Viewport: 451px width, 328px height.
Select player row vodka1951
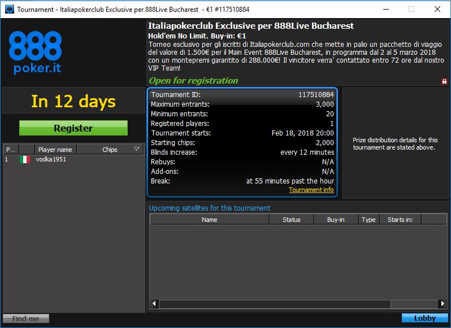73,159
